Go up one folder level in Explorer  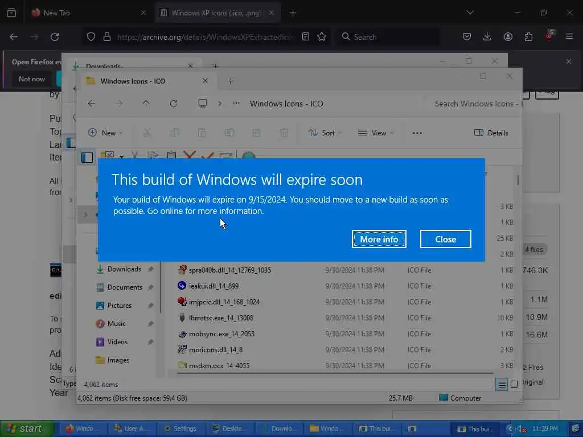click(x=146, y=104)
